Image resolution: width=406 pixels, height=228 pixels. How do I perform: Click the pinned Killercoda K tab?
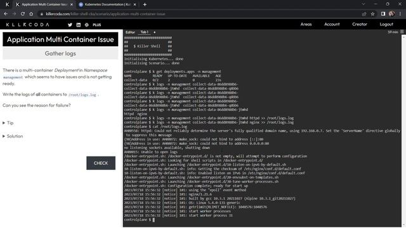(x=7, y=4)
